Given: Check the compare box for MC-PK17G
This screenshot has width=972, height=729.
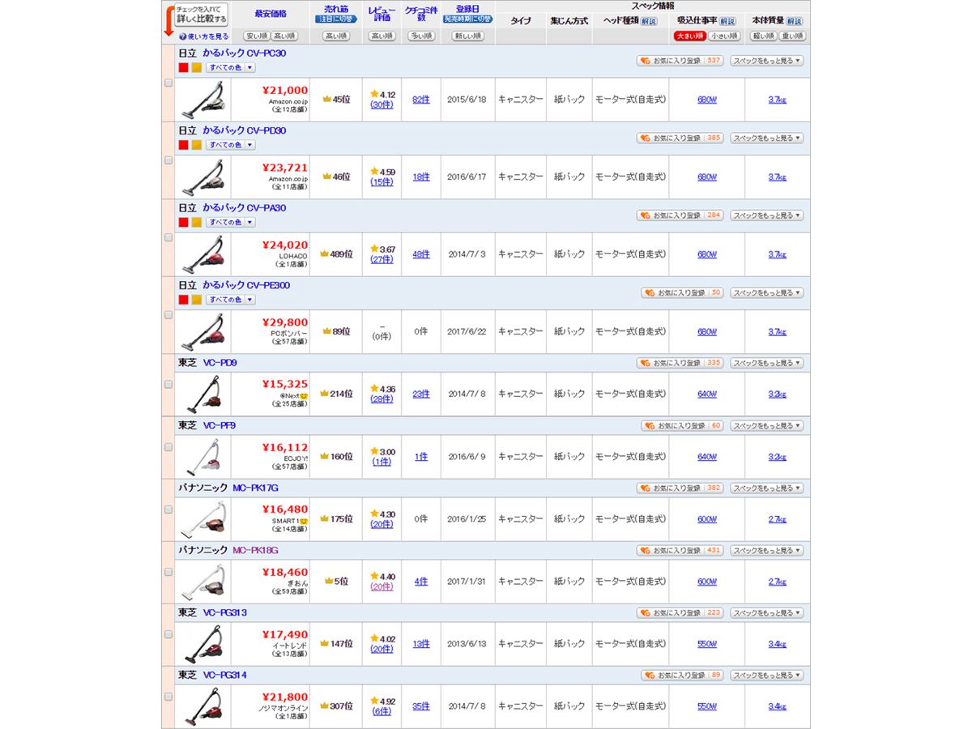Looking at the screenshot, I should [168, 509].
